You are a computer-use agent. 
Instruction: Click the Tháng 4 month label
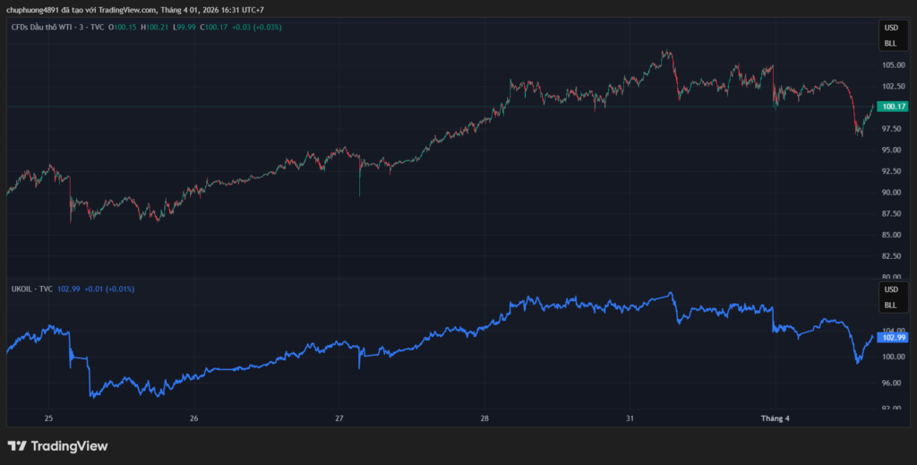point(774,418)
